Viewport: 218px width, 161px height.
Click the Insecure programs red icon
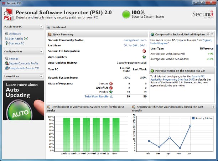tap(111, 83)
